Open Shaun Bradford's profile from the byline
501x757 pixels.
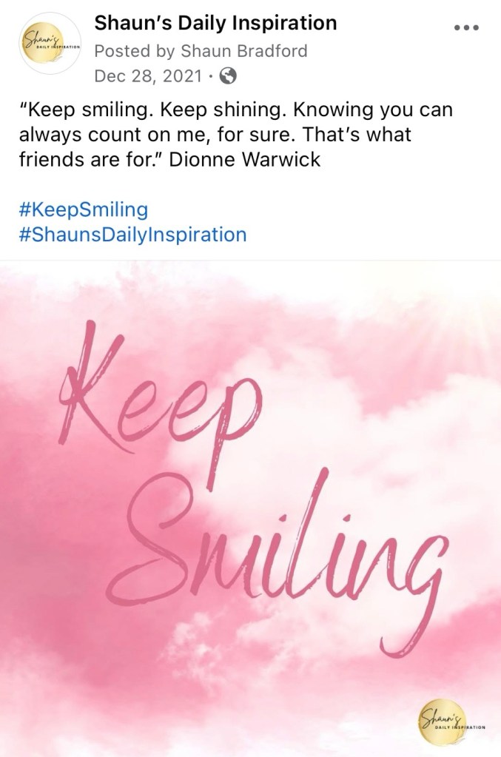[x=243, y=51]
